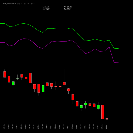Click the chart title text at top

click(21, 4)
